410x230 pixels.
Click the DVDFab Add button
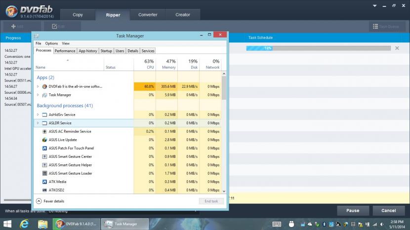click(x=22, y=26)
